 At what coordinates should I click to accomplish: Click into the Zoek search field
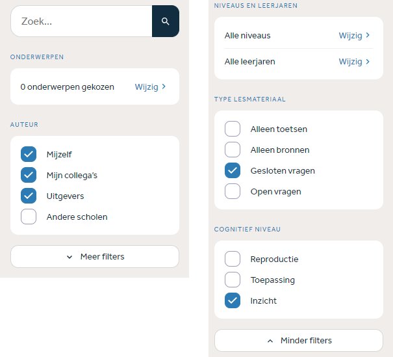81,21
